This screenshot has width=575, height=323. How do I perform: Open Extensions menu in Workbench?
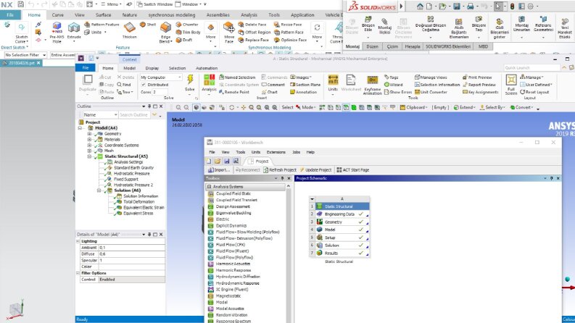click(x=276, y=152)
